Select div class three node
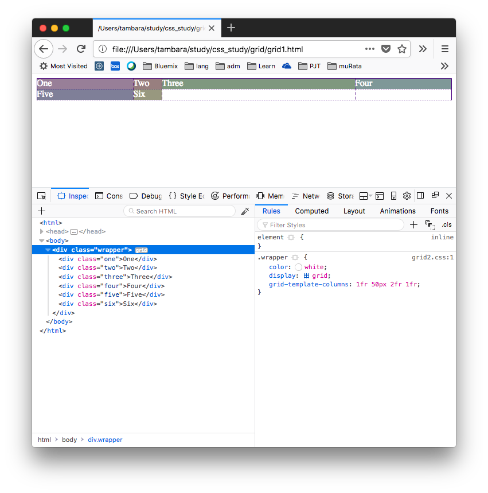This screenshot has width=488, height=493. coord(115,277)
